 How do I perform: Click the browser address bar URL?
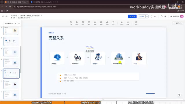point(36,7)
